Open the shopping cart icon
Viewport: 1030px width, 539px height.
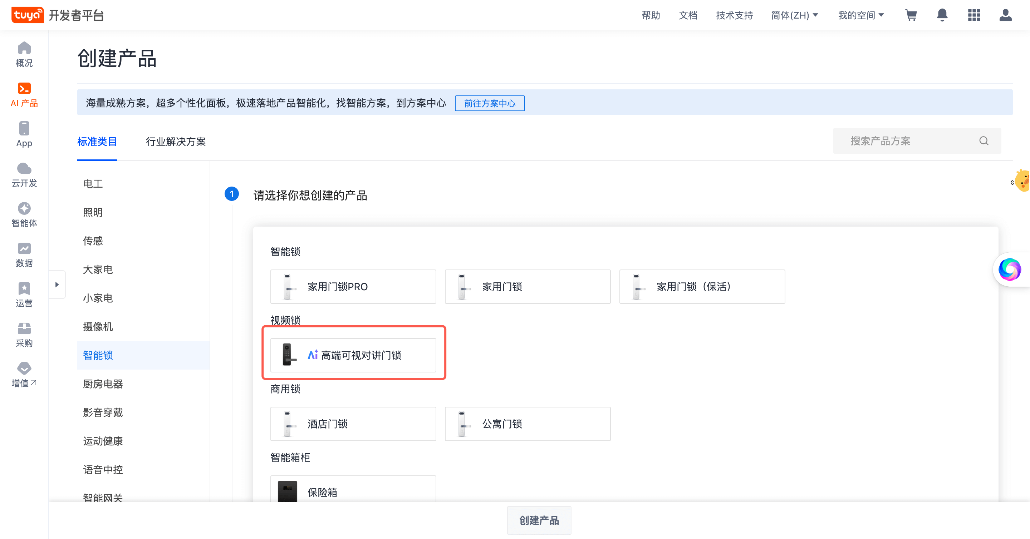click(911, 15)
